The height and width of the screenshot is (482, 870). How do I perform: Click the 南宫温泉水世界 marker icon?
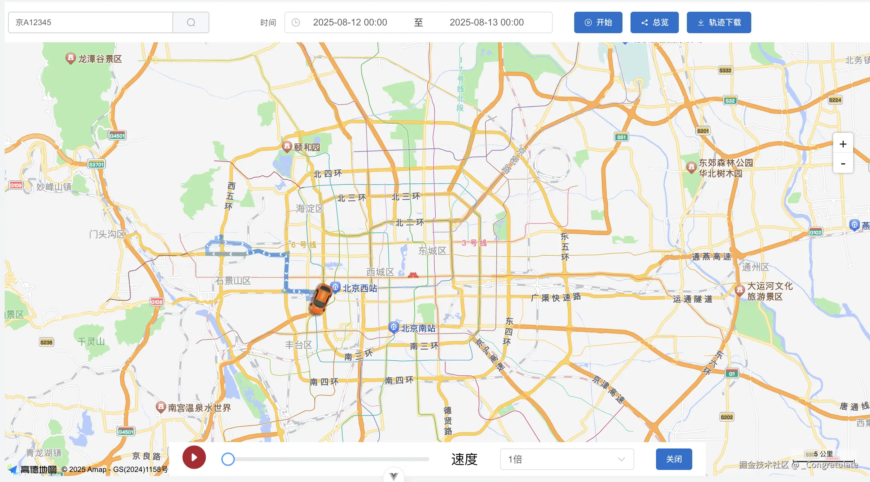[161, 407]
